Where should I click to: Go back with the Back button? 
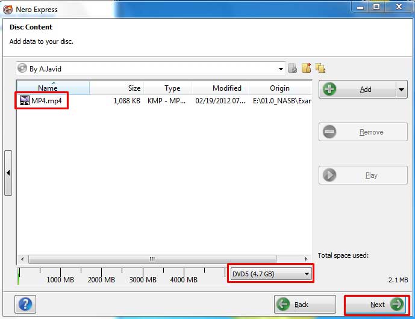coord(305,304)
